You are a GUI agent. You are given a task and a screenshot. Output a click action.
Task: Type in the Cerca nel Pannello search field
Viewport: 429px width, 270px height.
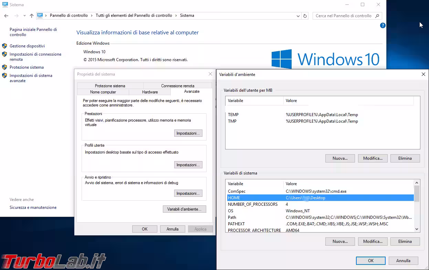(344, 16)
